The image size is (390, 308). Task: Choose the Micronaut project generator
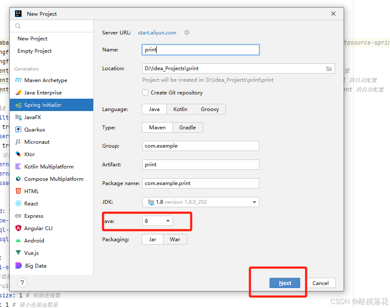(36, 142)
